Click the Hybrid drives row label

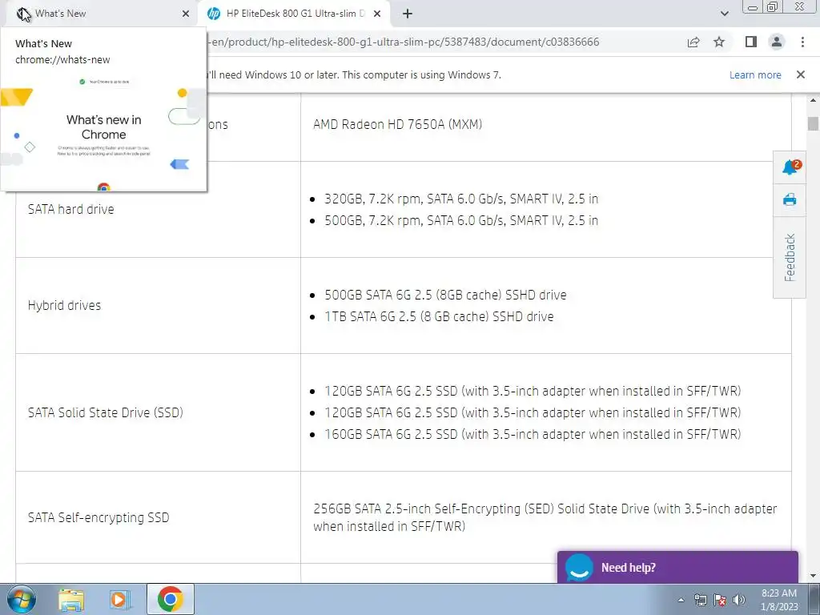click(64, 305)
